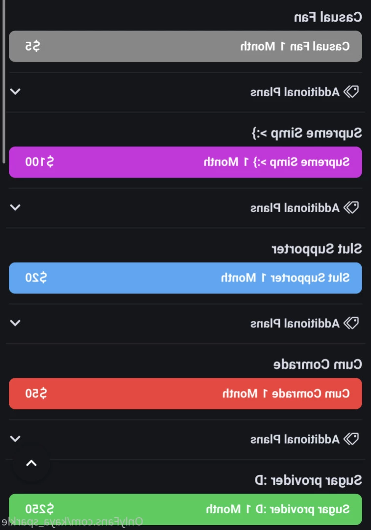Expand Additional Plans under Supreme Simp
The height and width of the screenshot is (530, 371).
[x=185, y=208]
